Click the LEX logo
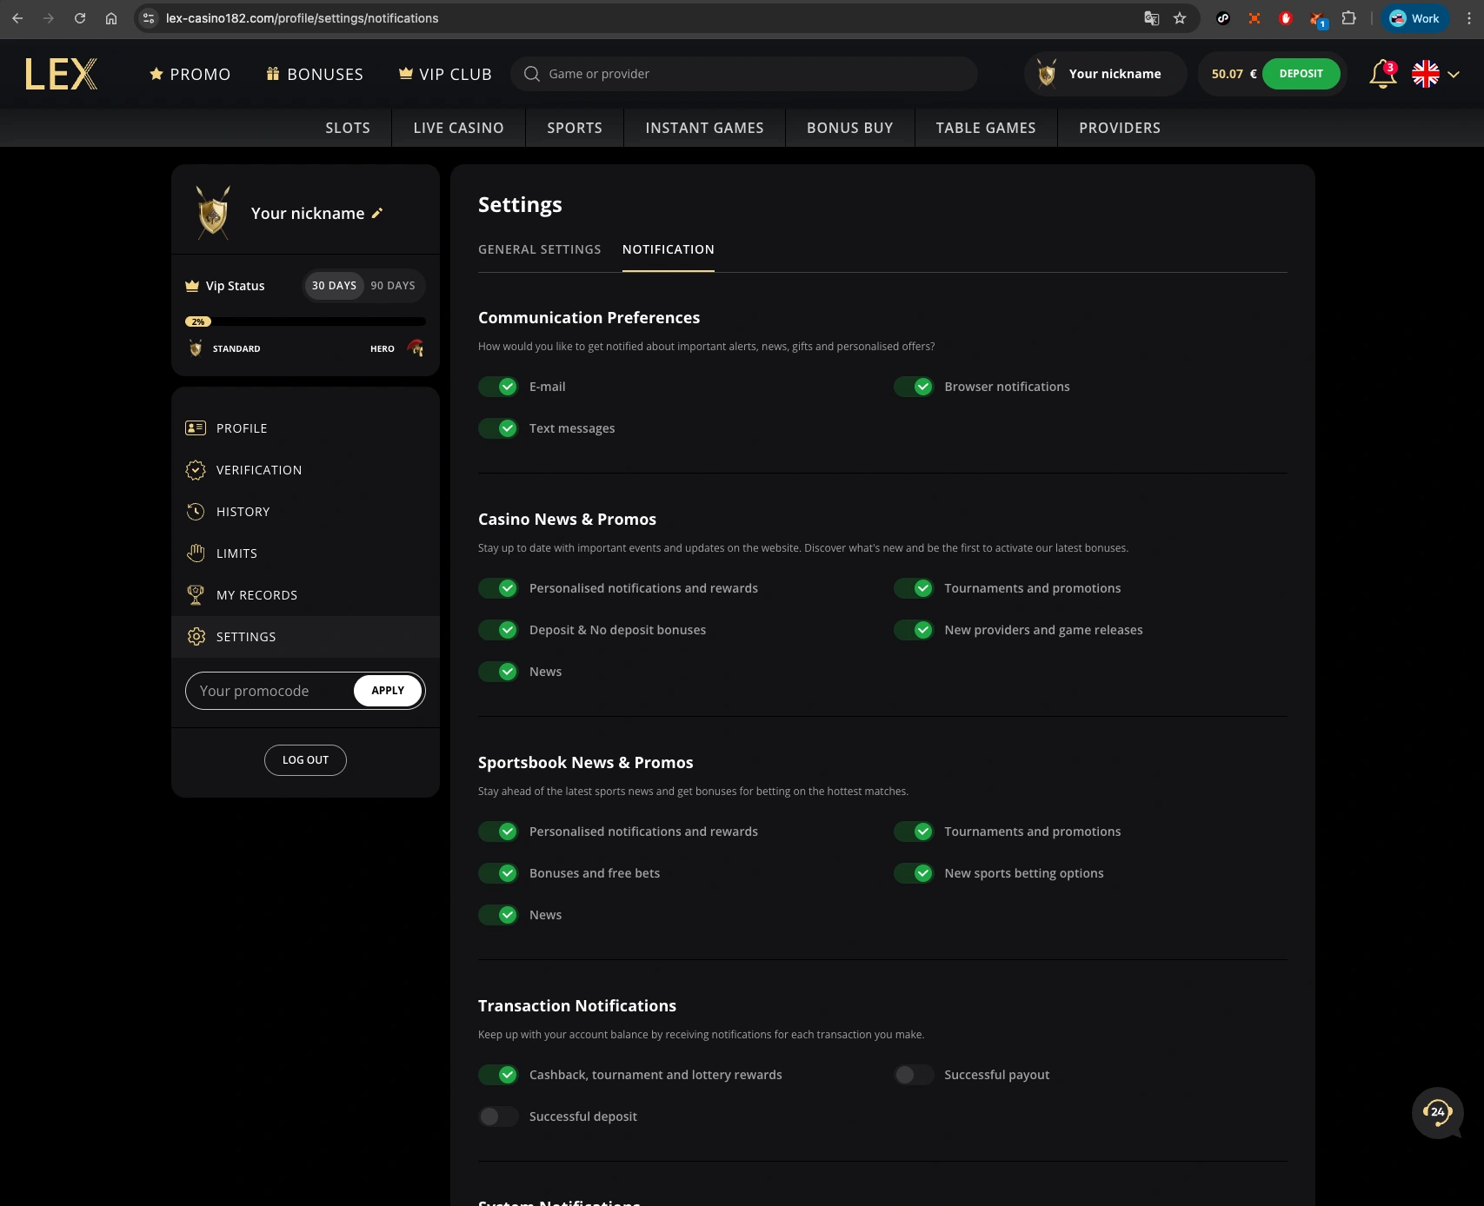Viewport: 1484px width, 1206px height. click(61, 74)
